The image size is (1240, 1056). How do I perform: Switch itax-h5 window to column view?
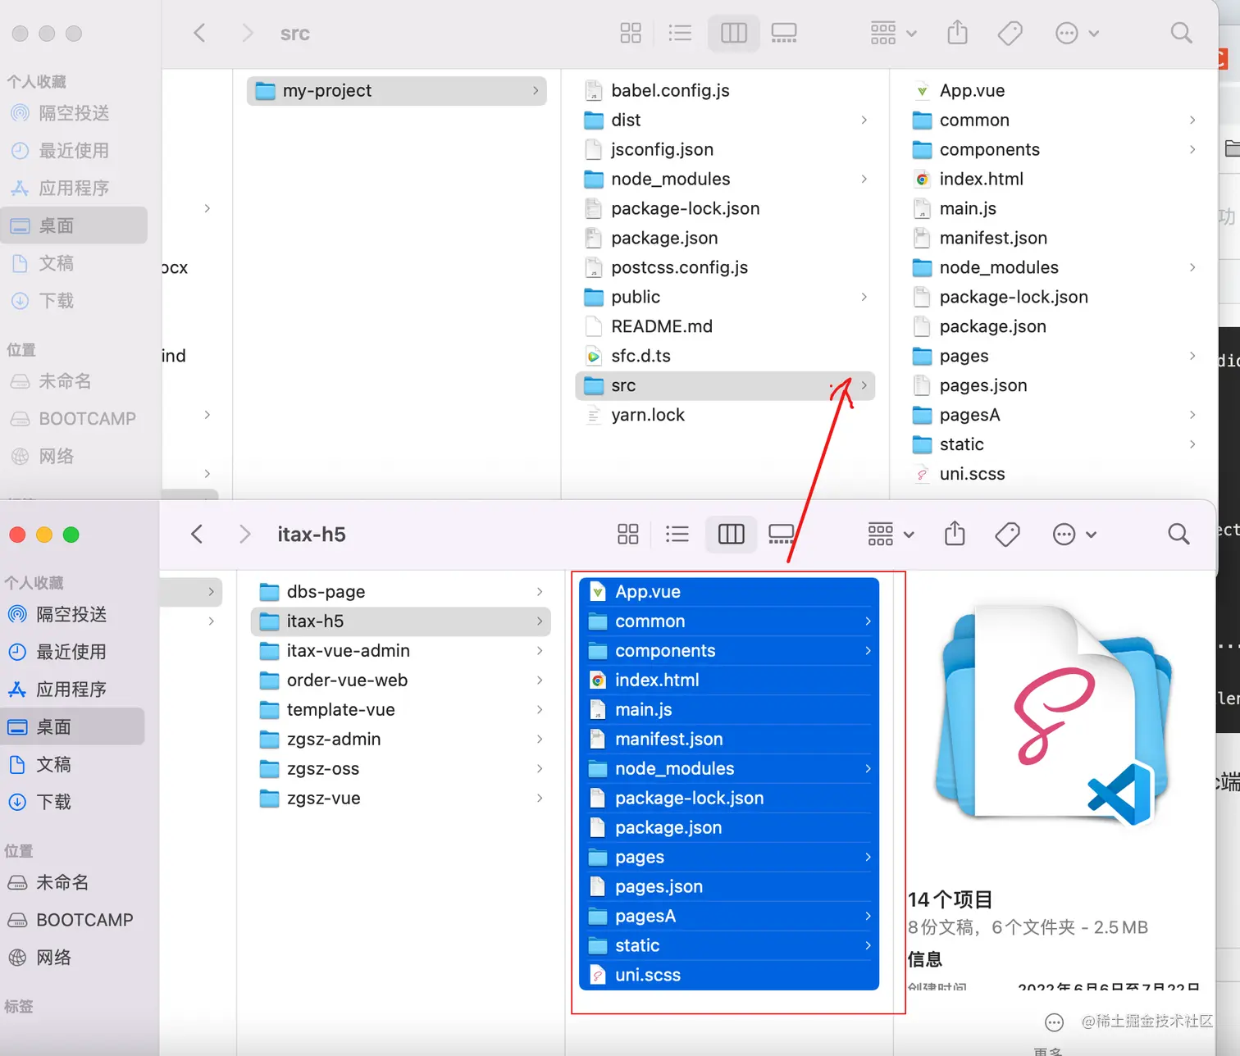coord(731,535)
